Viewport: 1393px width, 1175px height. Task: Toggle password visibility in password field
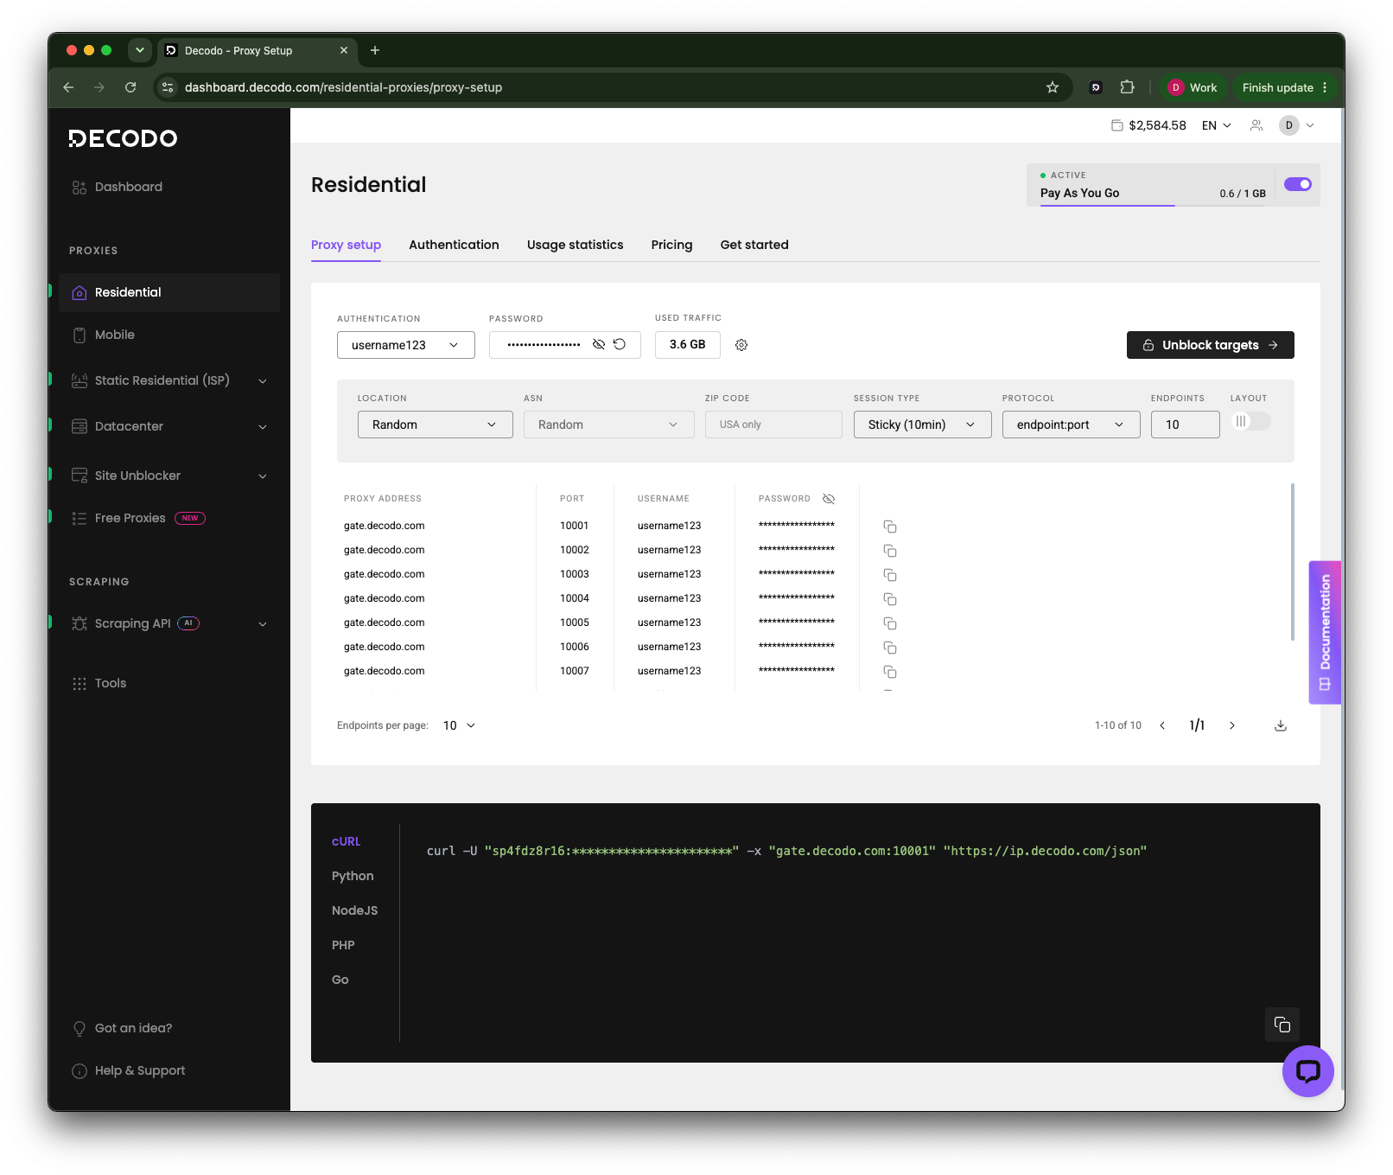598,344
